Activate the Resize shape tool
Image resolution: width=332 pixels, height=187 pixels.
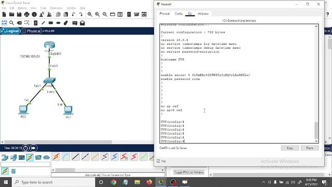(x=26, y=23)
